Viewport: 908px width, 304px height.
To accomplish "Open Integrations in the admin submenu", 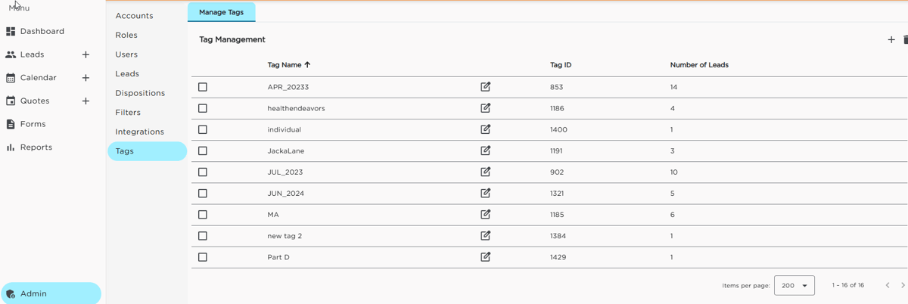I will 139,132.
